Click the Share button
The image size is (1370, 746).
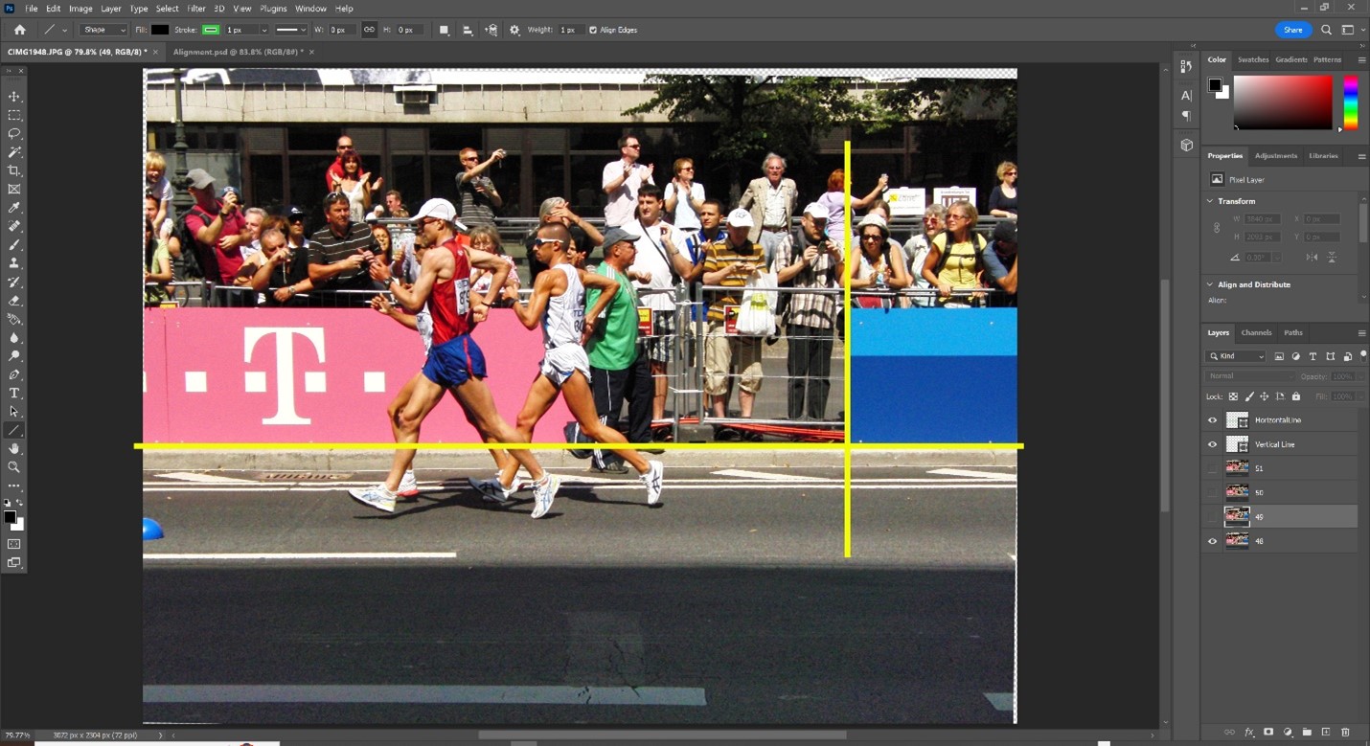pyautogui.click(x=1292, y=30)
